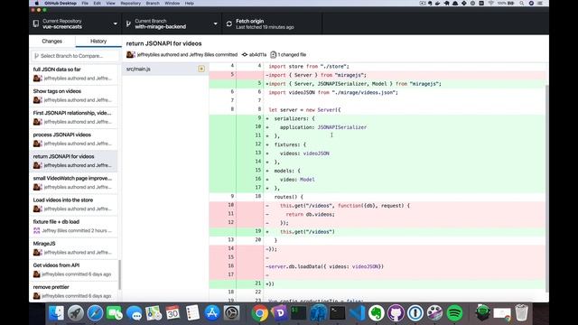
Task: Open Spotify from the Dock
Action: coord(454,313)
